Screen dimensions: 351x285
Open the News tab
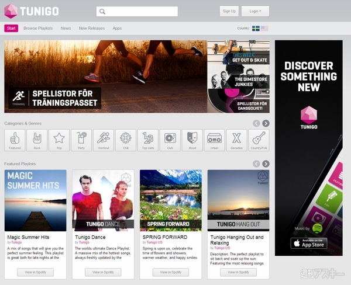coord(66,29)
